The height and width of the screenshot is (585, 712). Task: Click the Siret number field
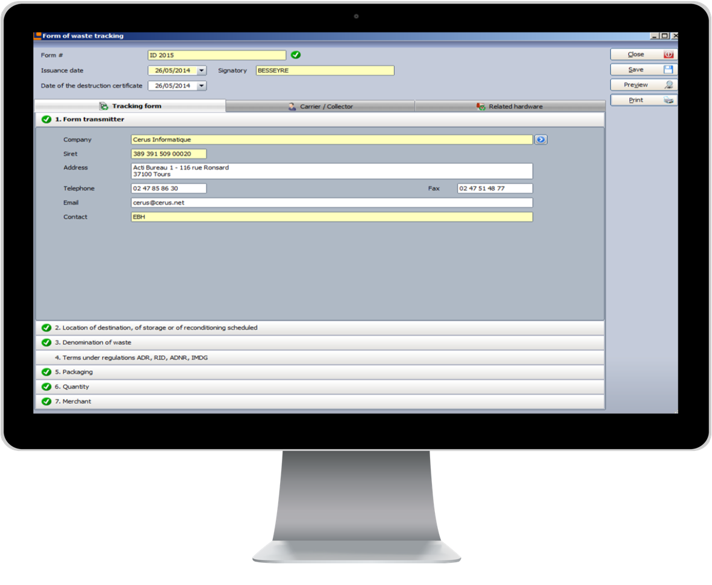[x=169, y=154]
